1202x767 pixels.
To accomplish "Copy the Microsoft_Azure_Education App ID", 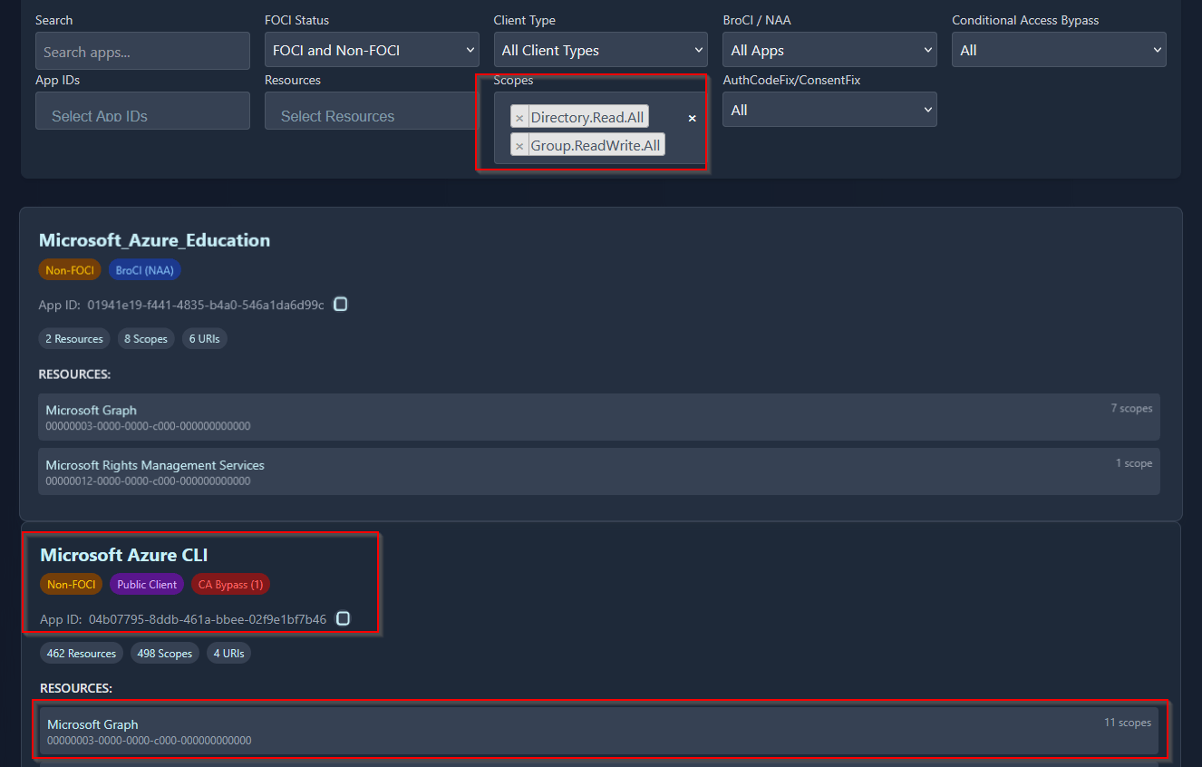I will point(341,305).
